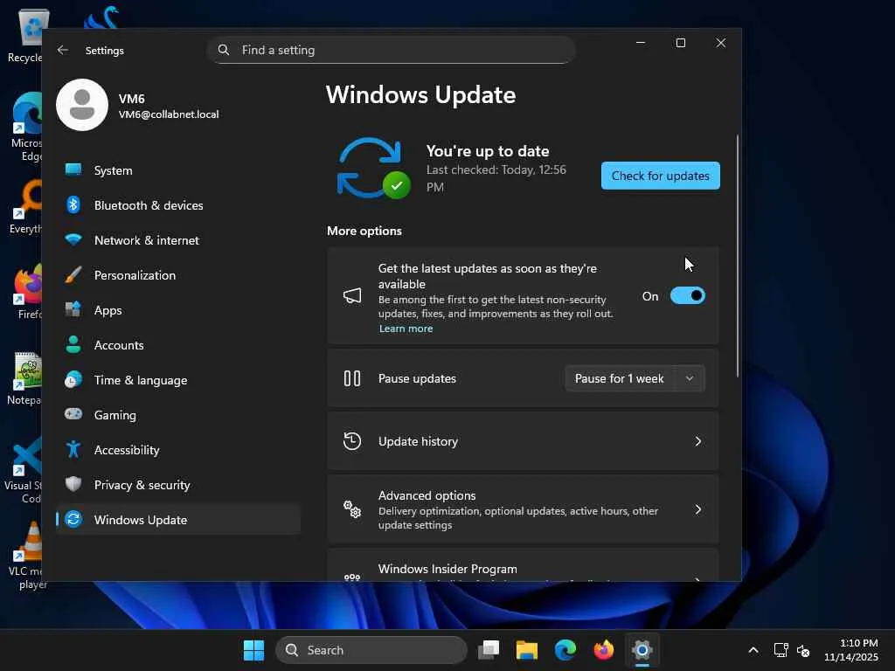The width and height of the screenshot is (895, 671).
Task: Open the Pause for 1 week dropdown arrow
Action: [690, 378]
